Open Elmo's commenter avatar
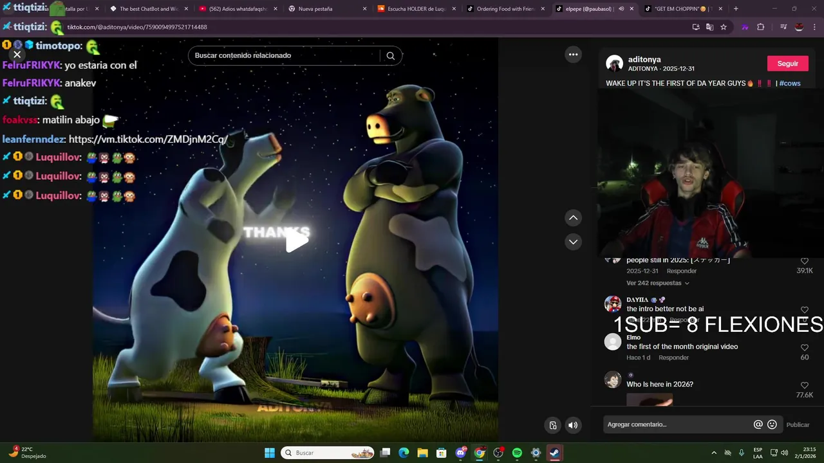The width and height of the screenshot is (824, 463). point(613,342)
